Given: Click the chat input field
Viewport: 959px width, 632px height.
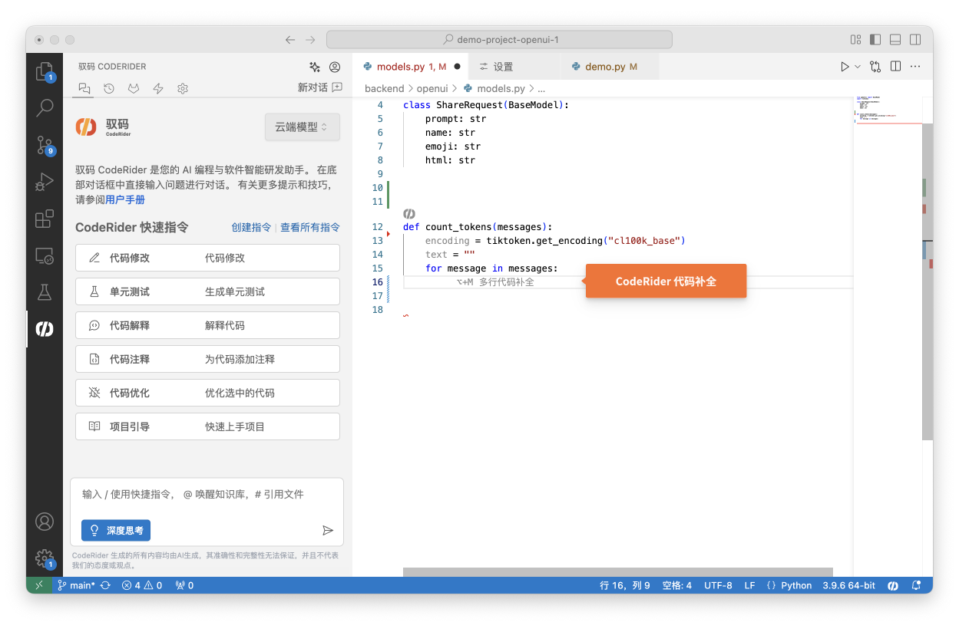Looking at the screenshot, I should pos(207,495).
